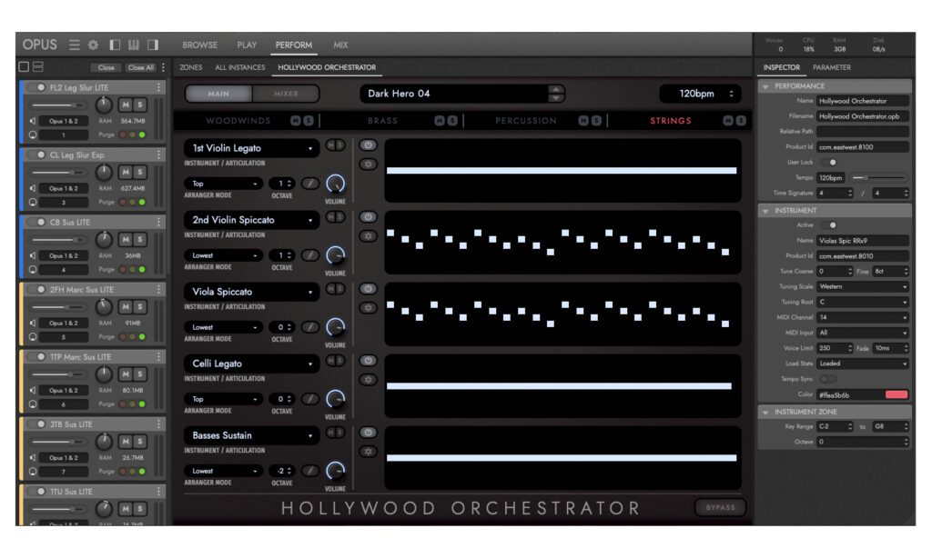
Task: Open the rack options three-dot menu
Action: click(164, 67)
